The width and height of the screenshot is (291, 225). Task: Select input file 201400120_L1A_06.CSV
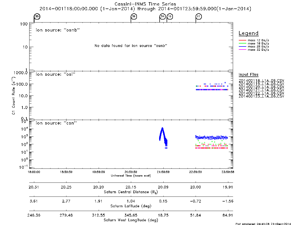pos(261,87)
